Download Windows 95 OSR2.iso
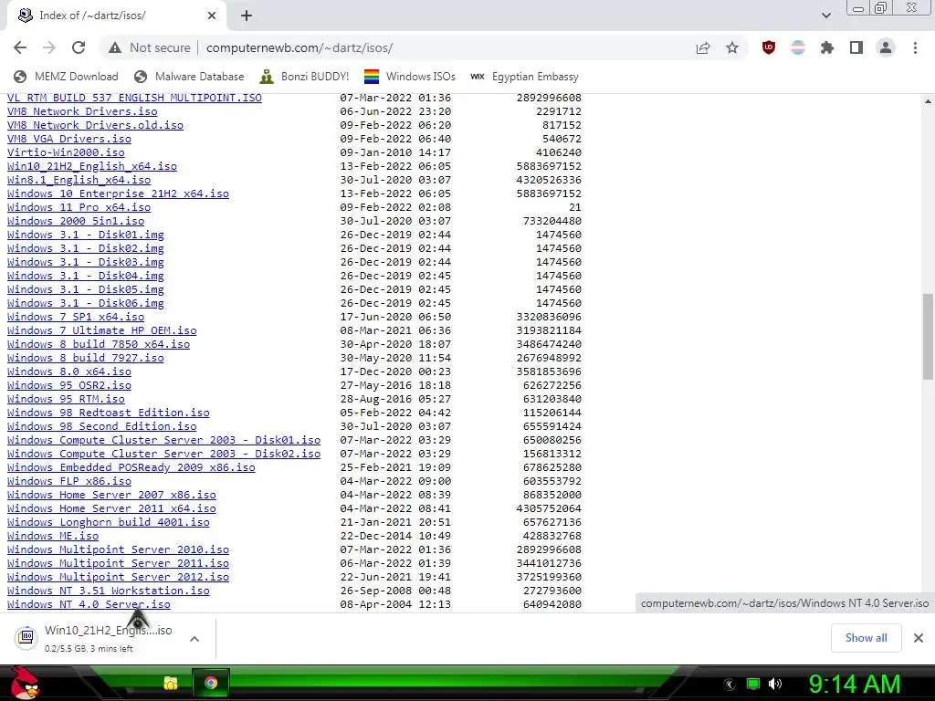The height and width of the screenshot is (701, 935). click(x=69, y=386)
